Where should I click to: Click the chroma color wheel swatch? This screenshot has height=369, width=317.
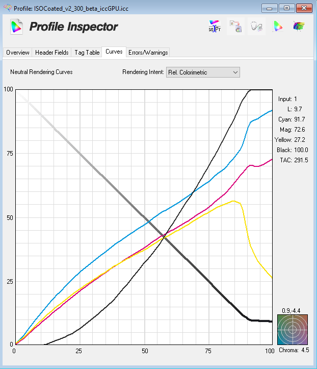[x=293, y=330]
